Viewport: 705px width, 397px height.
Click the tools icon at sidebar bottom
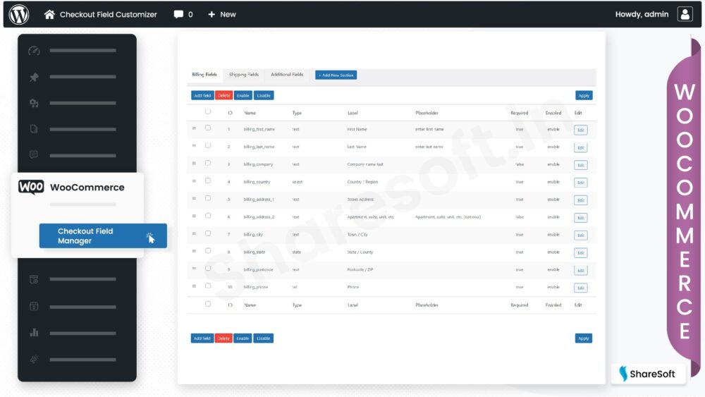34,359
